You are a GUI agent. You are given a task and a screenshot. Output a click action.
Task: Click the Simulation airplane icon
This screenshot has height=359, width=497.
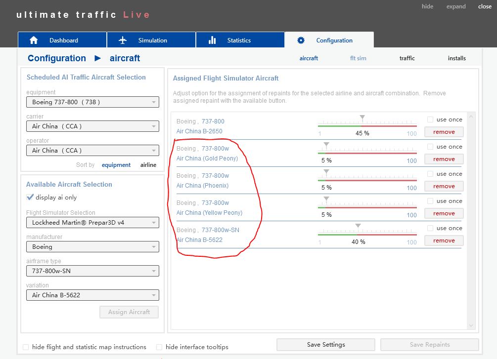pyautogui.click(x=123, y=40)
